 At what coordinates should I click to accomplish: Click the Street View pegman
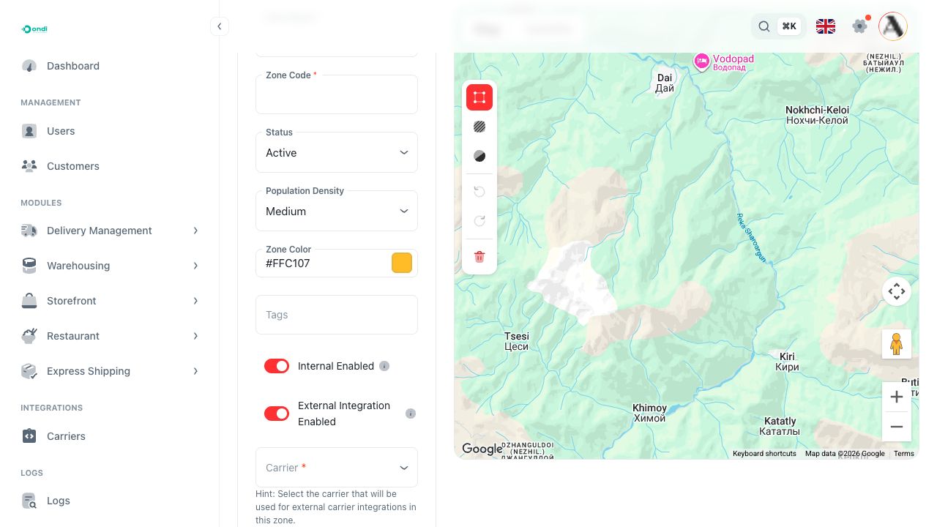[897, 343]
